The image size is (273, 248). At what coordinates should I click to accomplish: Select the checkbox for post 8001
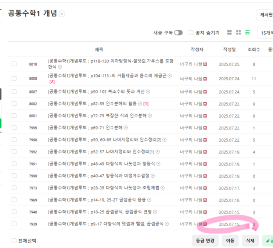[14, 116]
